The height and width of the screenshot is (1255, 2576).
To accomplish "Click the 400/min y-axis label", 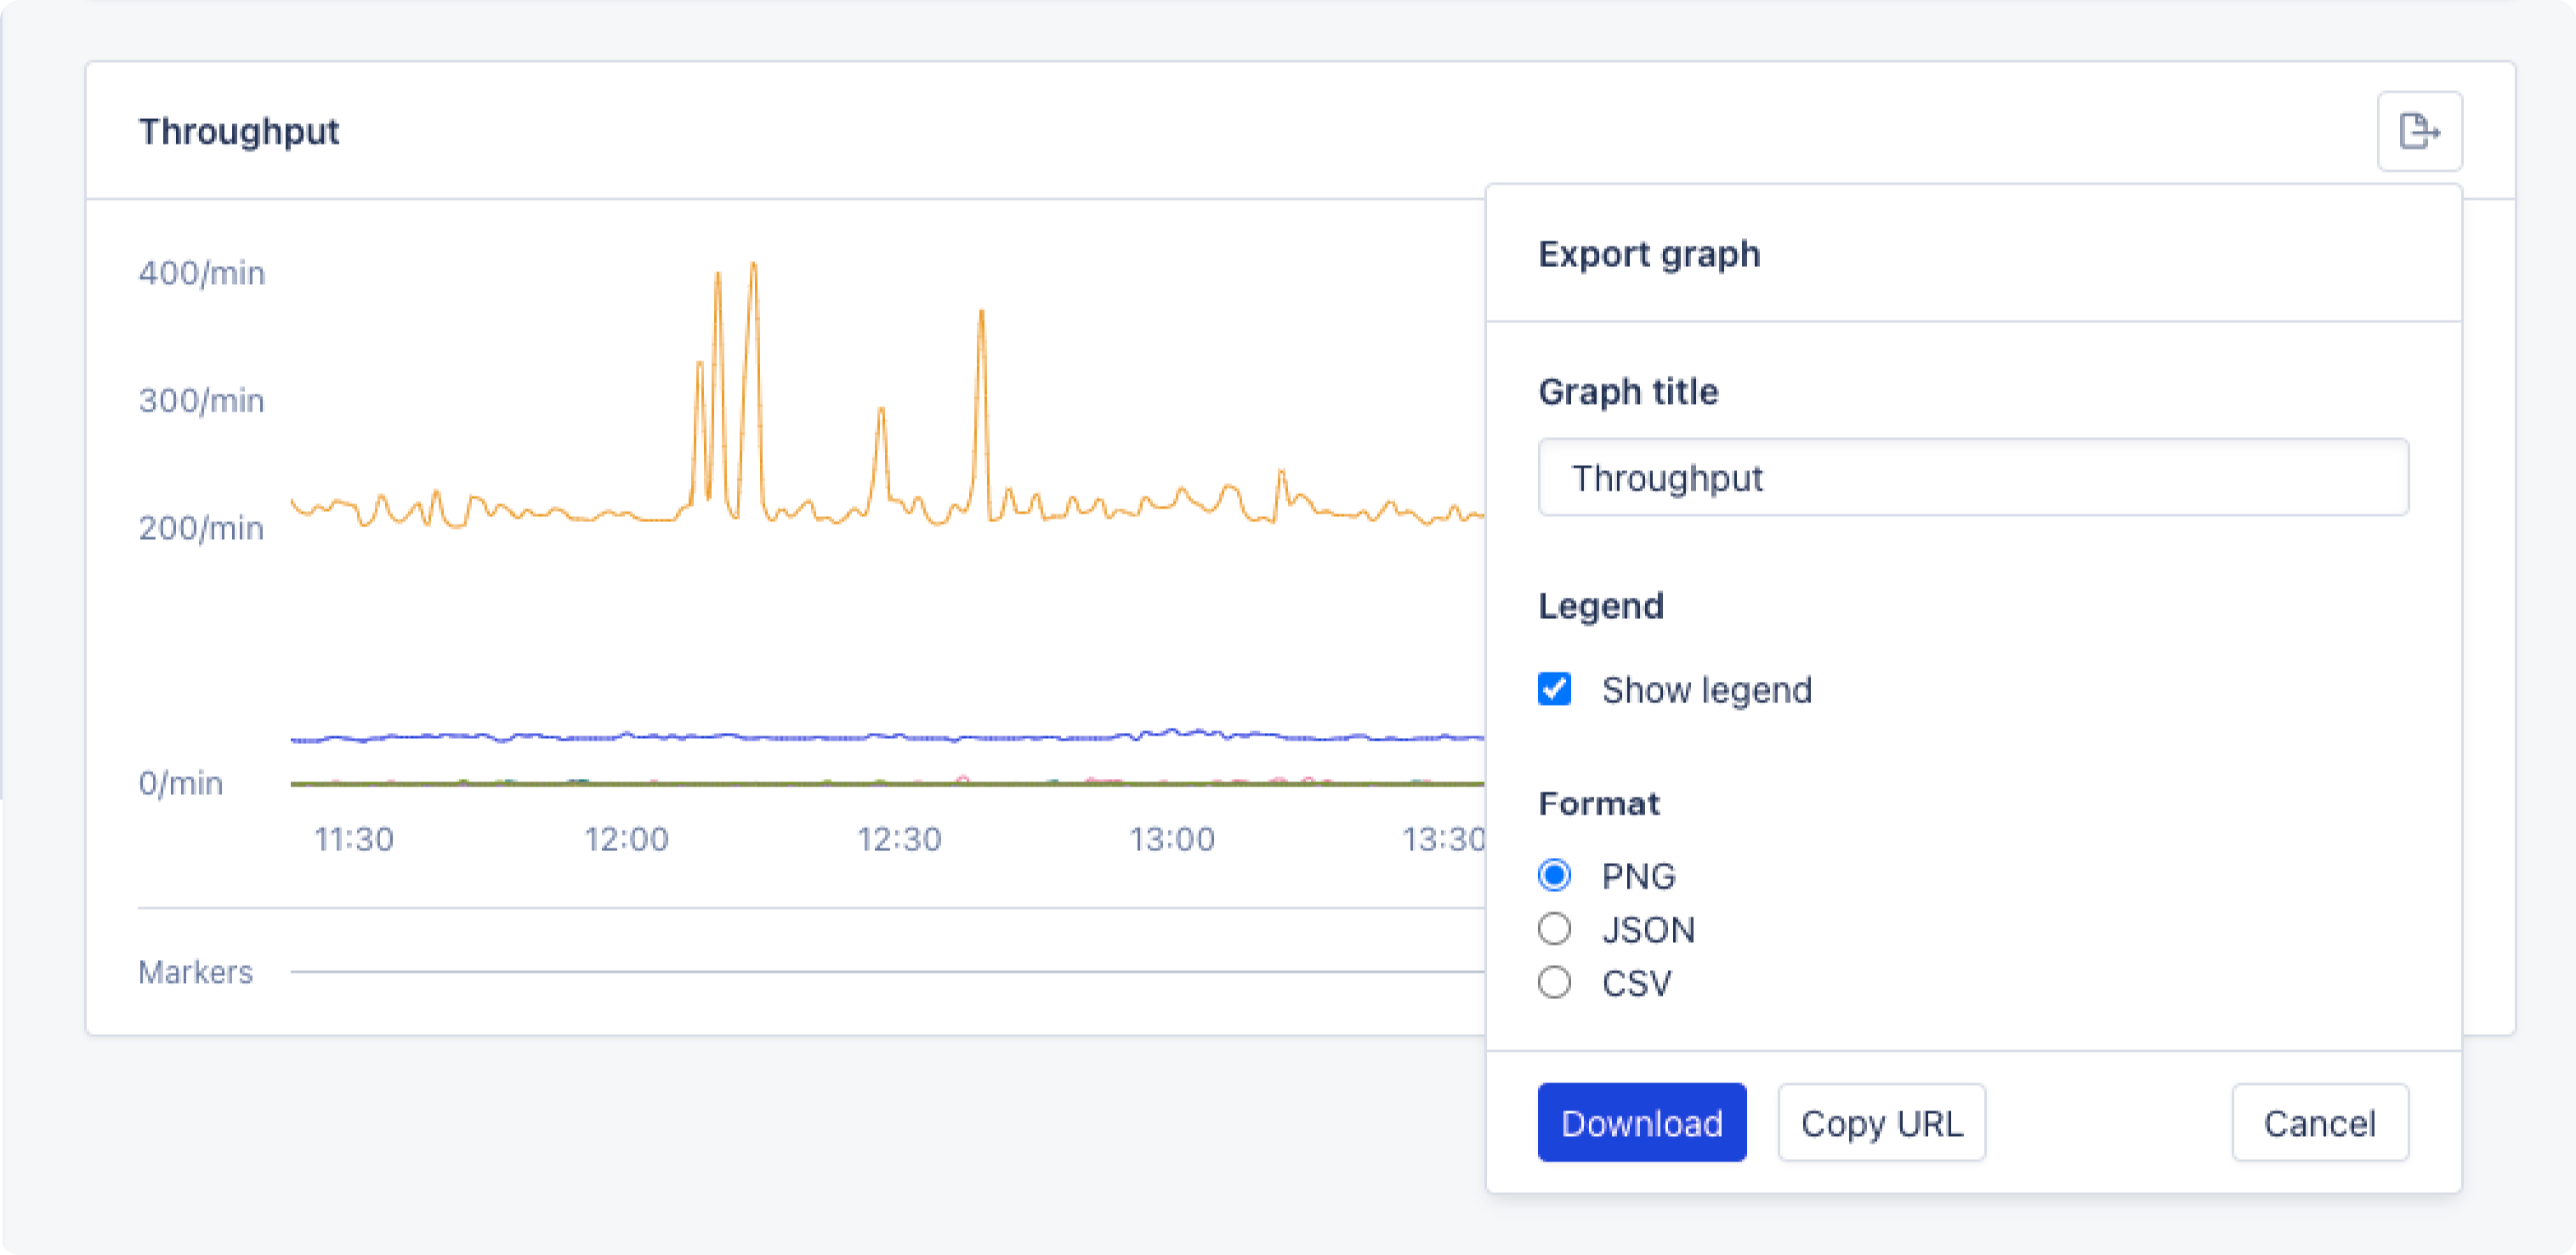I will pos(202,273).
